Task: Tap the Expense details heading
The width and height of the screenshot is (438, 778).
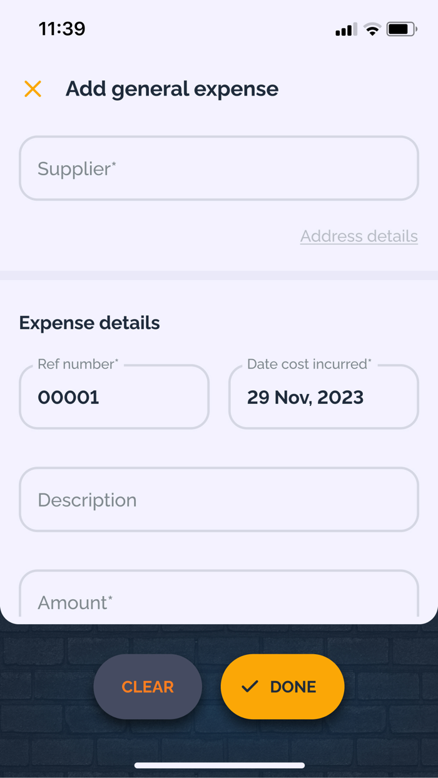Action: tap(89, 323)
